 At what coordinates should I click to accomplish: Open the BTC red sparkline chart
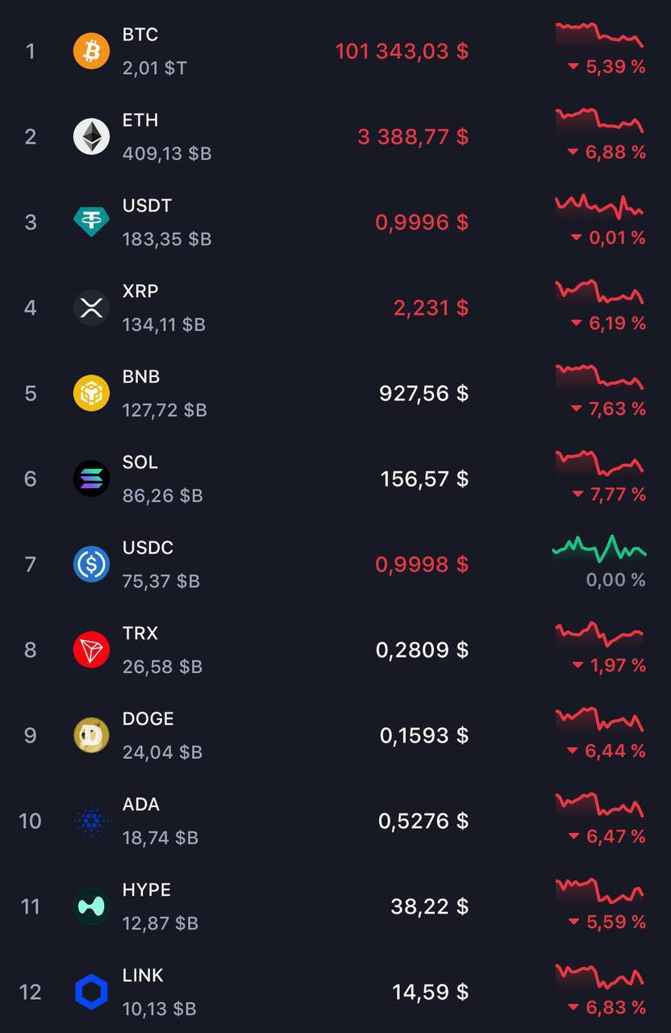tap(599, 34)
